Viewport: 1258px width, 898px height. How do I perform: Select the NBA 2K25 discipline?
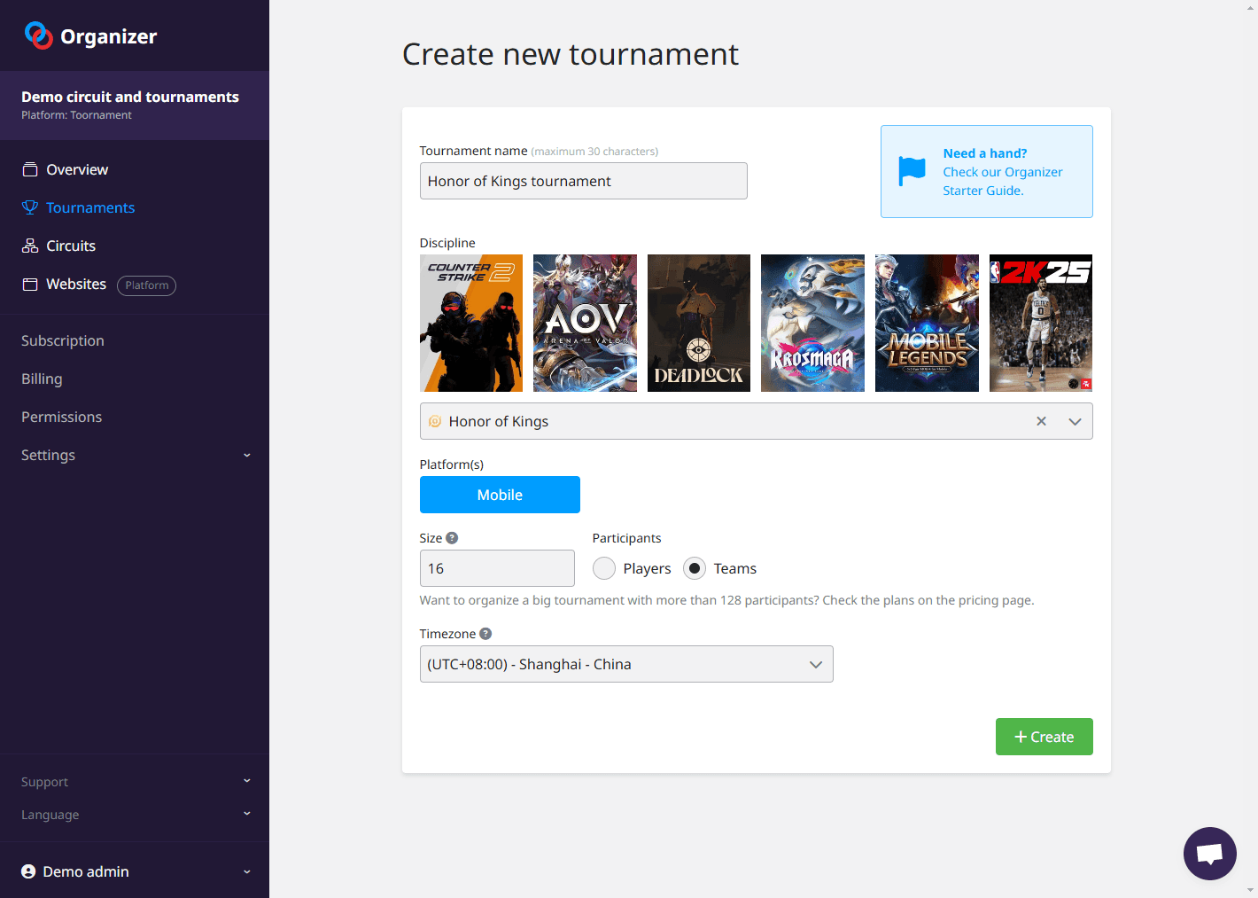1041,323
